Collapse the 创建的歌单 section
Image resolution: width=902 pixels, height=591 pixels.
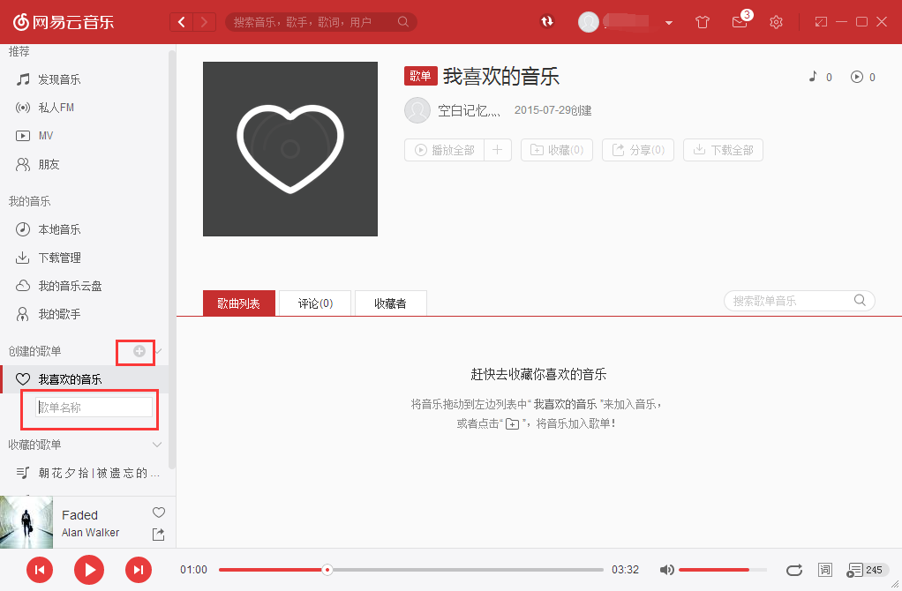[157, 351]
